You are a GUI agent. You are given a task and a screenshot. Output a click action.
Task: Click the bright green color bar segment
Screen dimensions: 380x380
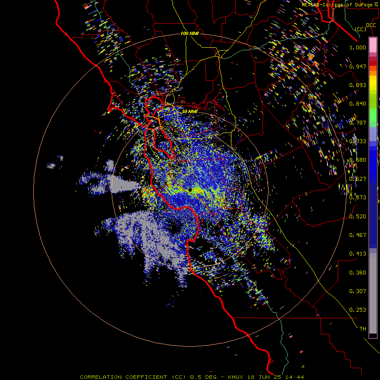click(373, 115)
